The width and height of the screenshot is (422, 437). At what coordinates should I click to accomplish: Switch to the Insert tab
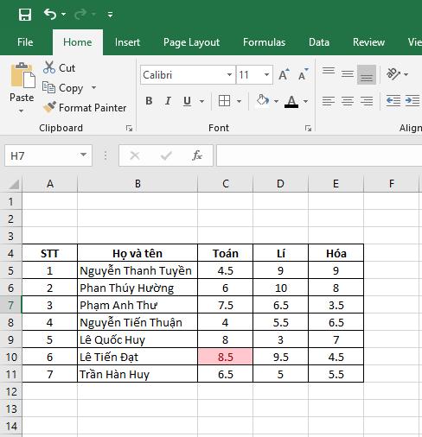(127, 42)
